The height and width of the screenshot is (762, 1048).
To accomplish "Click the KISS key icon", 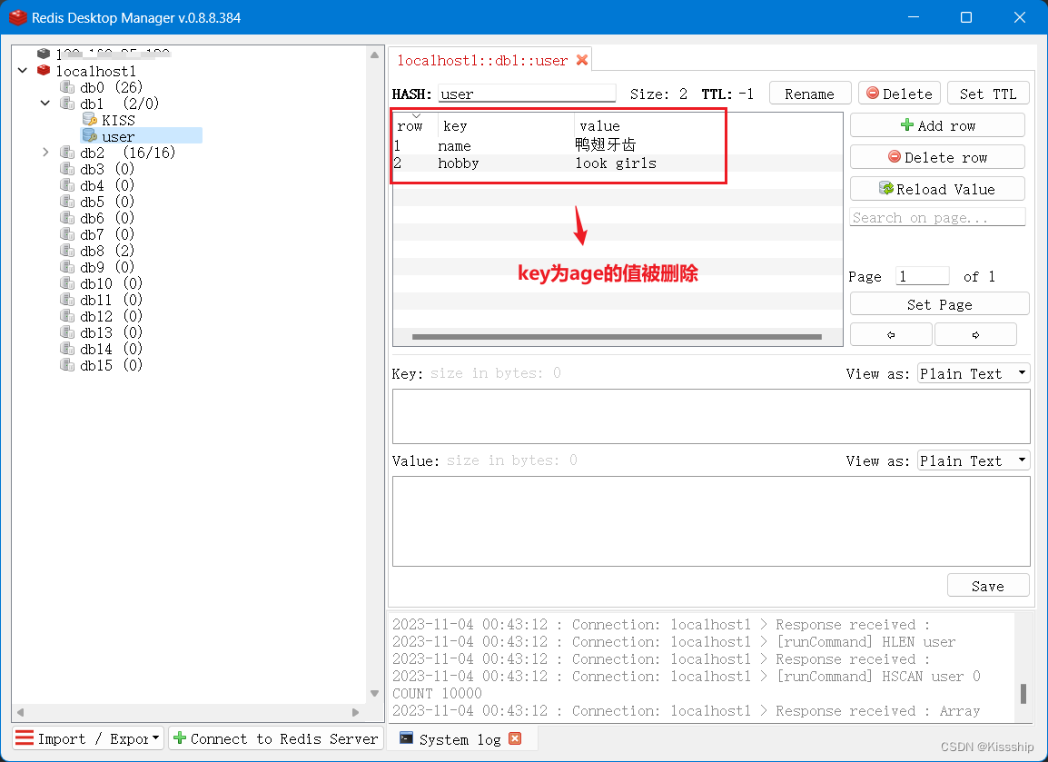I will pos(90,120).
